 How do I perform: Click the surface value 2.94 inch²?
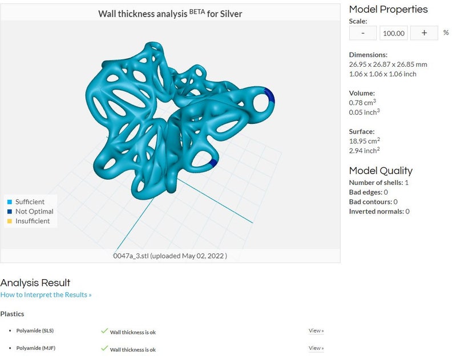tap(365, 150)
